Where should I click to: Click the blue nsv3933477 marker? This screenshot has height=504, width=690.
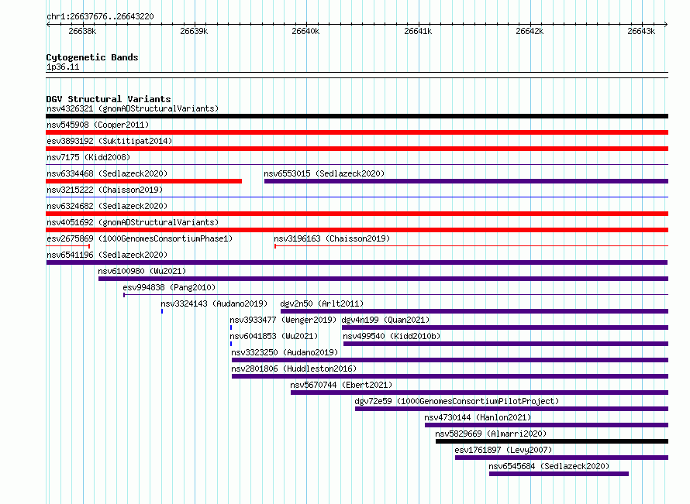pyautogui.click(x=231, y=327)
